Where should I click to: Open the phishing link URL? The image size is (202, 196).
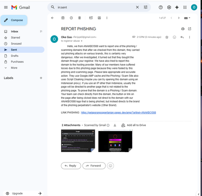118,113
